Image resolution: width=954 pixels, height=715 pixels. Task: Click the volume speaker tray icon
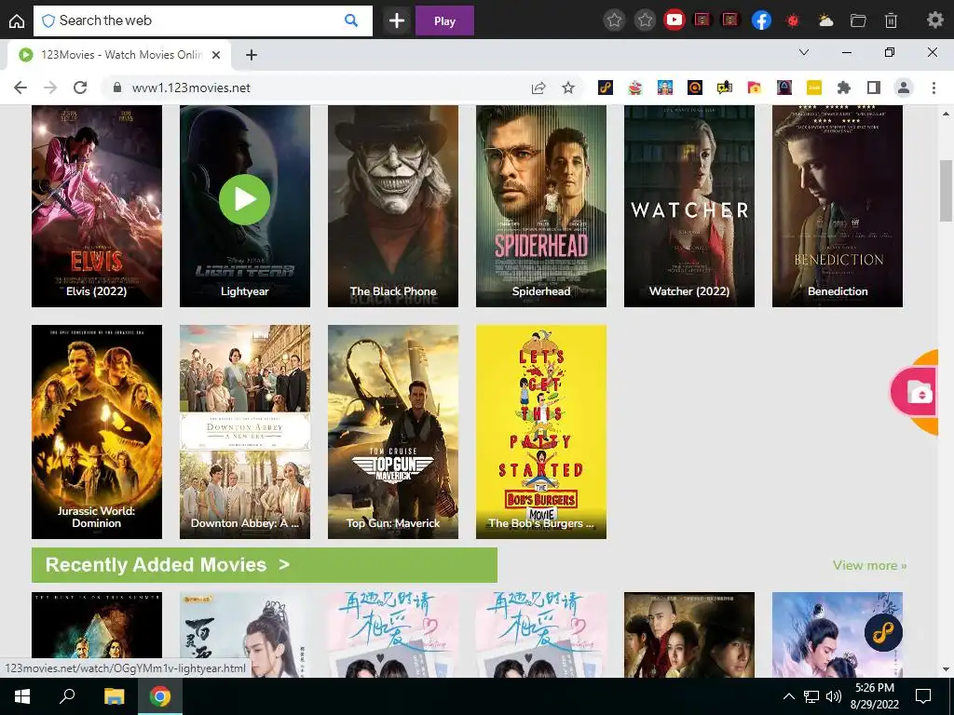(x=834, y=696)
